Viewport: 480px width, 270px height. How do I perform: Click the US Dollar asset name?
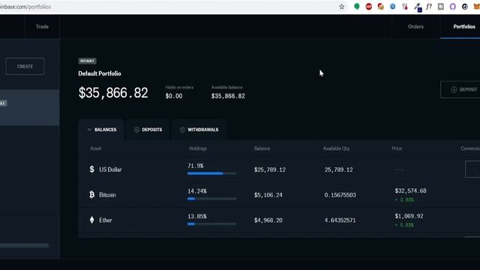point(110,169)
